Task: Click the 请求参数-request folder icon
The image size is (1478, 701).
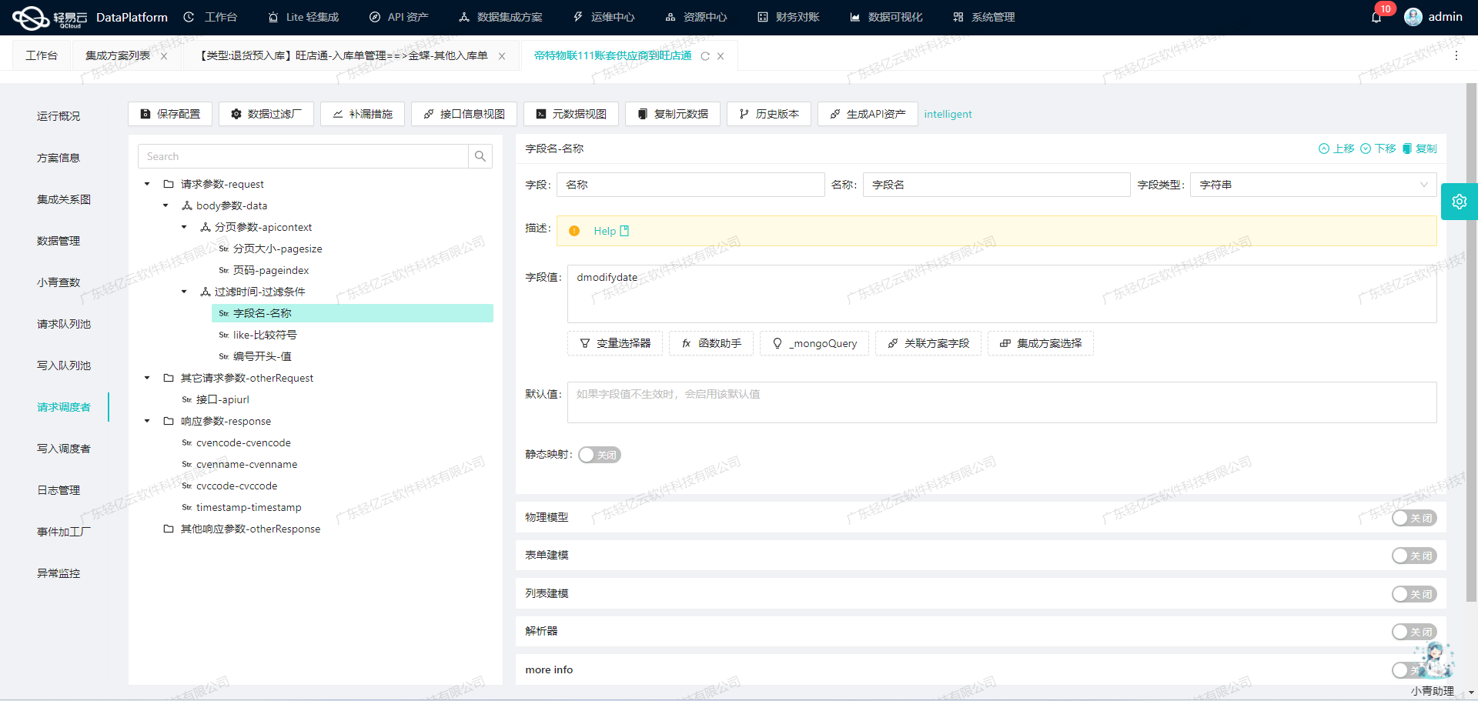Action: 169,184
